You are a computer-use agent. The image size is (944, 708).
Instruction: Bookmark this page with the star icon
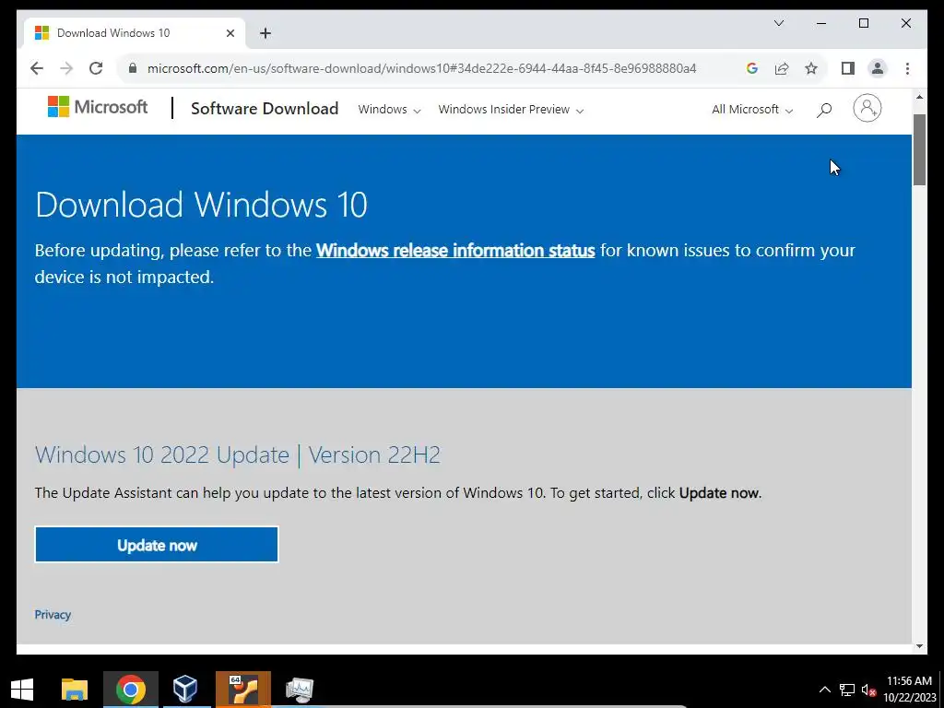[811, 68]
